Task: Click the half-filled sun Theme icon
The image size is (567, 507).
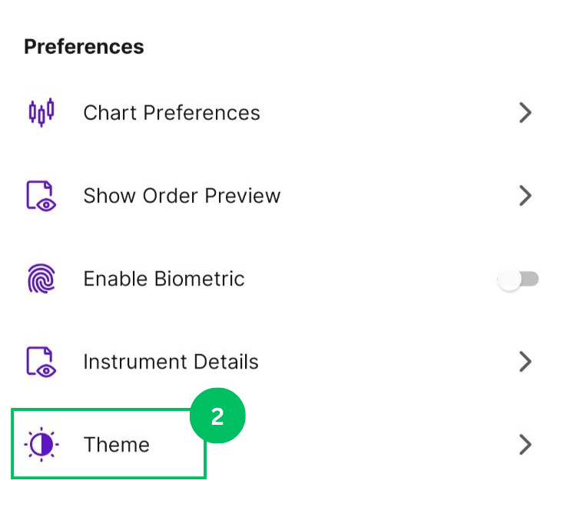Action: [41, 445]
